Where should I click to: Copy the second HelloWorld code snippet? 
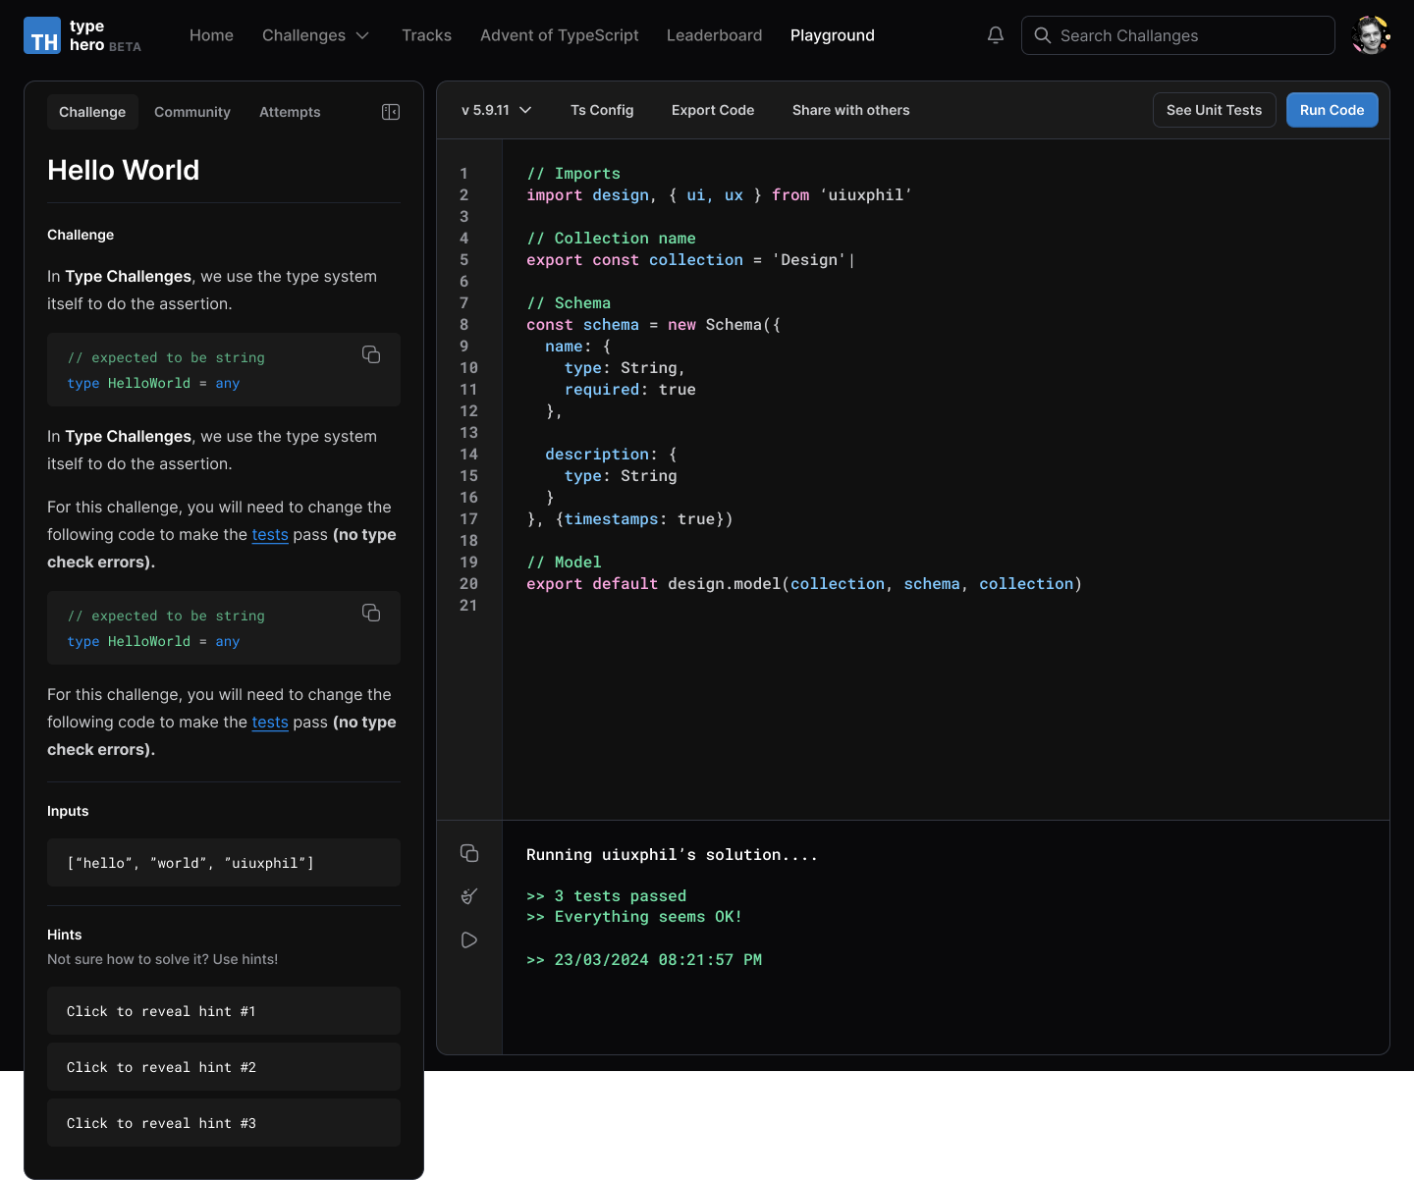coord(371,613)
